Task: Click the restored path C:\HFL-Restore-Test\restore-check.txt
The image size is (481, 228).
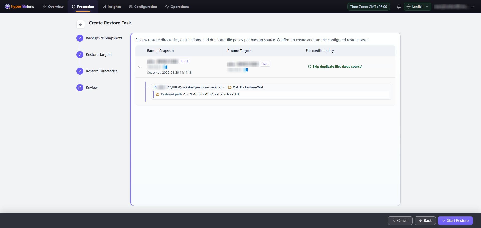Action: 211,94
